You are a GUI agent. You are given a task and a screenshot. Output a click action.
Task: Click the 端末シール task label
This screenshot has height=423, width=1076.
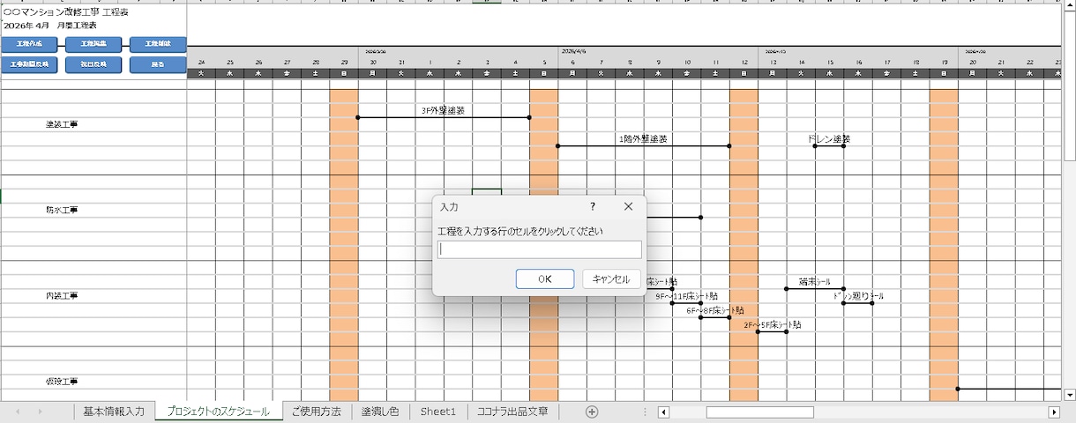pyautogui.click(x=815, y=282)
